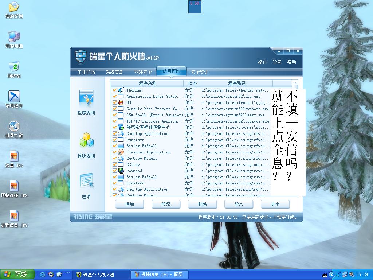Click the 删除 delete button
The height and width of the screenshot is (280, 373).
coord(202,204)
